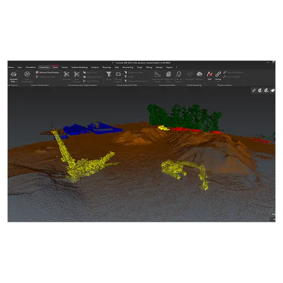This screenshot has height=283, width=283.
Task: Click the Clean-up Tunnel icon
Action: click(x=178, y=74)
